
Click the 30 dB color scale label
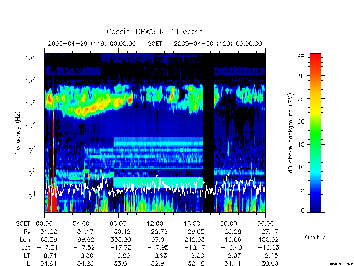point(301,75)
